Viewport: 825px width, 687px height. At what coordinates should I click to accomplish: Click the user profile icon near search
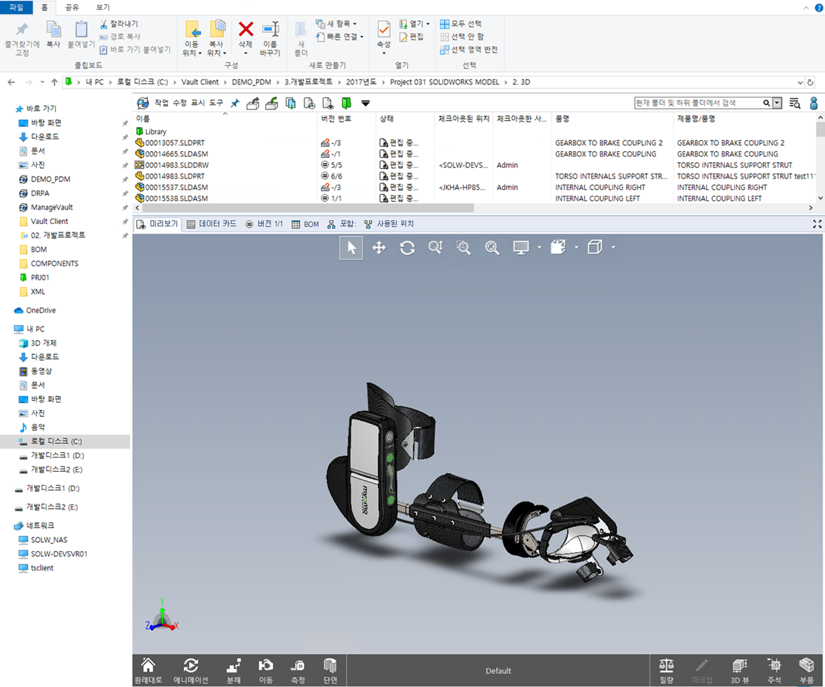[814, 103]
